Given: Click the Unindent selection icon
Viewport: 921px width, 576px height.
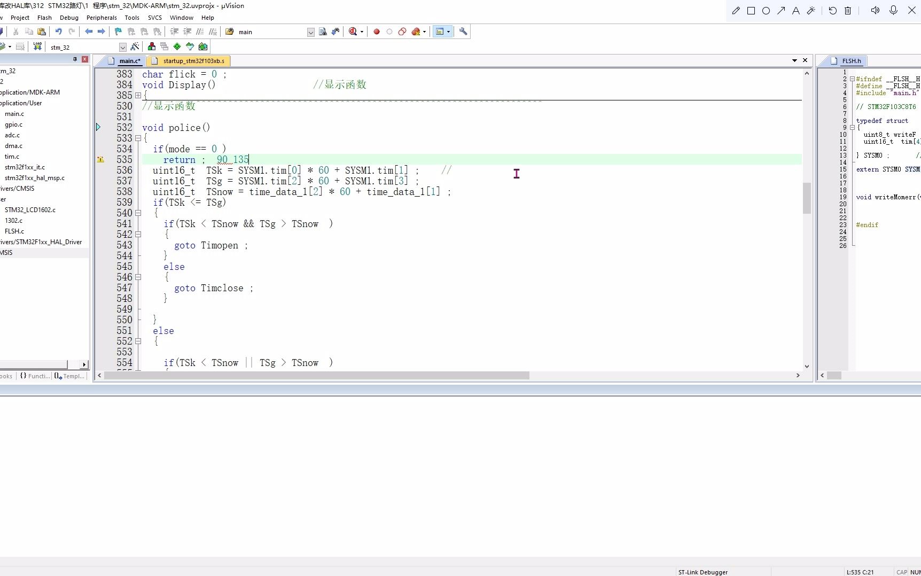Looking at the screenshot, I should 187,32.
